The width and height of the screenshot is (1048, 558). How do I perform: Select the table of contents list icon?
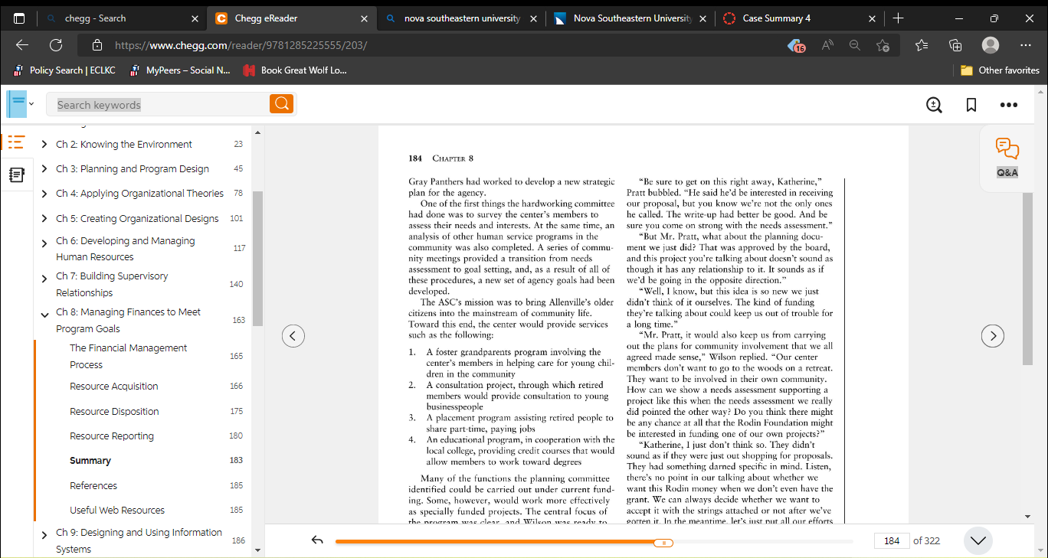point(16,142)
